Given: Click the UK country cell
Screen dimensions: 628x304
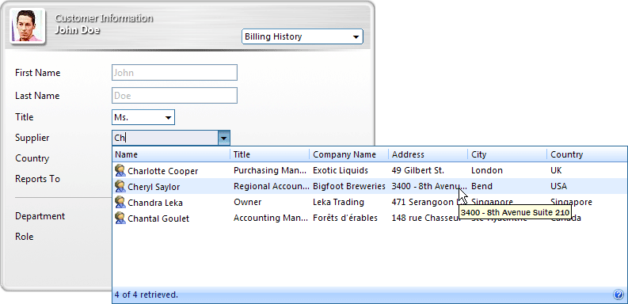Looking at the screenshot, I should tap(556, 170).
